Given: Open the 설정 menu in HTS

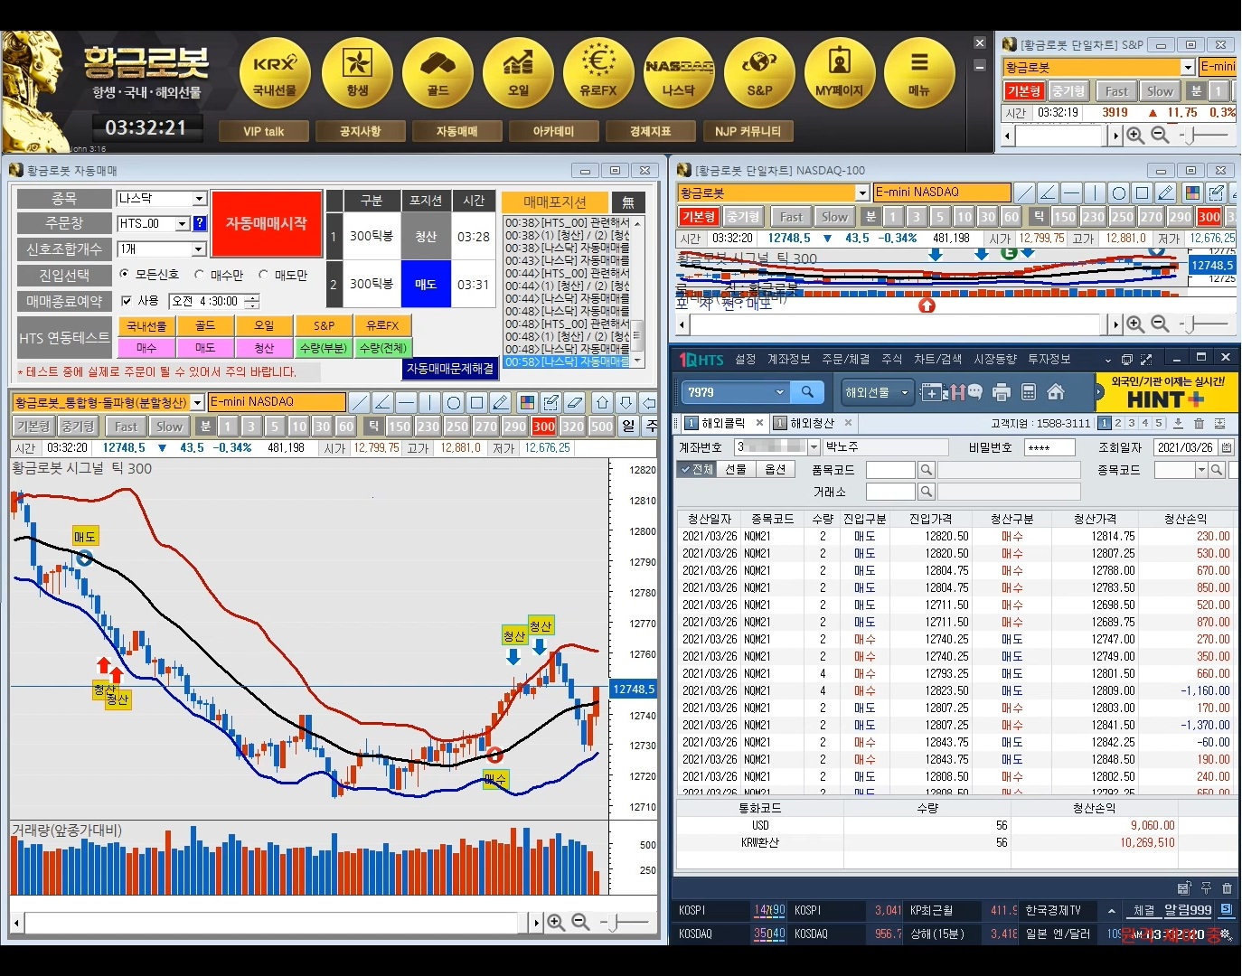Looking at the screenshot, I should point(746,360).
